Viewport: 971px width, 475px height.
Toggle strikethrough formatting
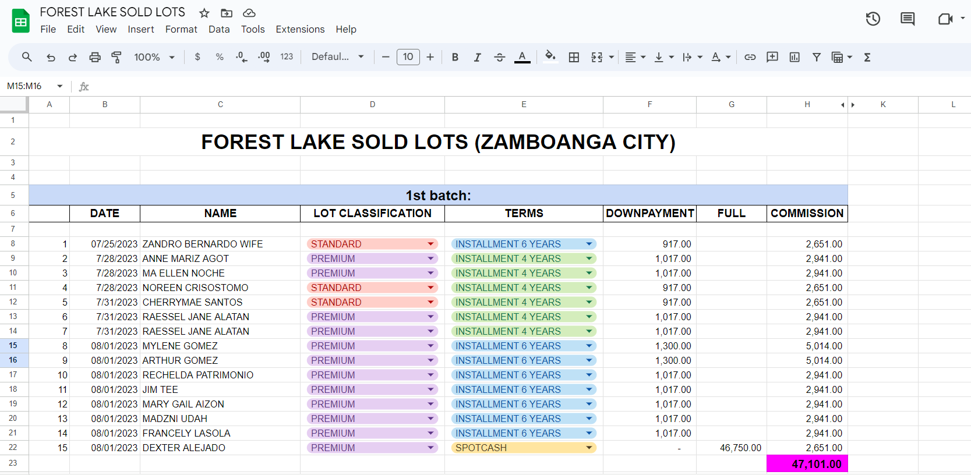tap(499, 57)
